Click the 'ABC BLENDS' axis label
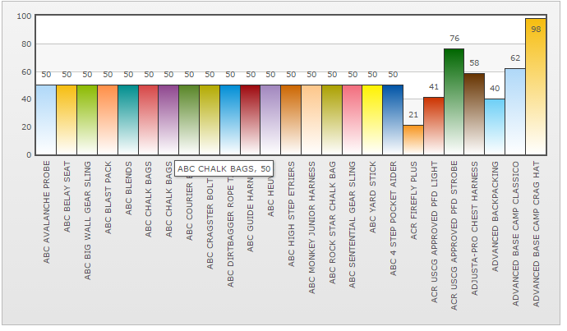The height and width of the screenshot is (331, 567). tap(128, 188)
